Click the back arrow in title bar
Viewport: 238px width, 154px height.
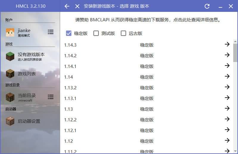click(x=67, y=6)
